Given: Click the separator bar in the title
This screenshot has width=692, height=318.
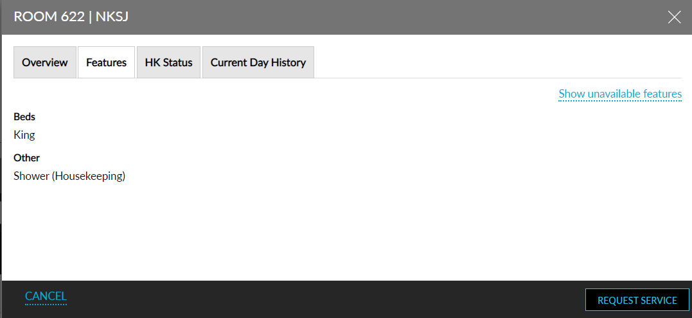Looking at the screenshot, I should click(90, 17).
